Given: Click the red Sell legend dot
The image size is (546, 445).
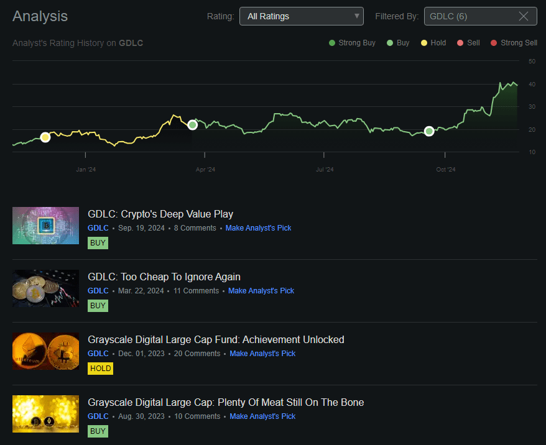Looking at the screenshot, I should (461, 42).
